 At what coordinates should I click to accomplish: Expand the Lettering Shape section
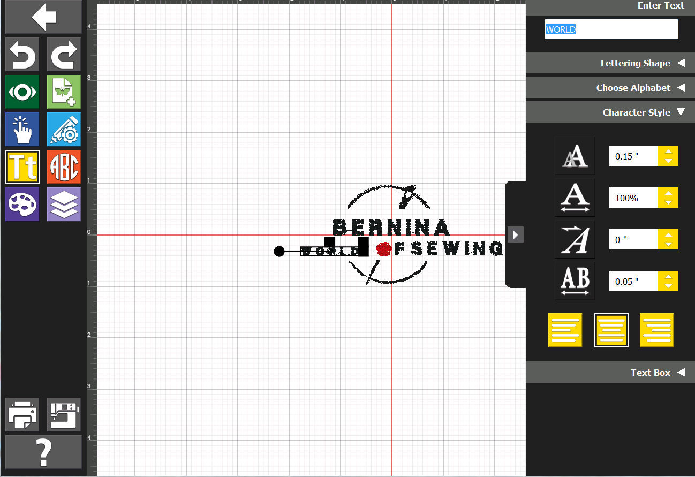coord(610,63)
